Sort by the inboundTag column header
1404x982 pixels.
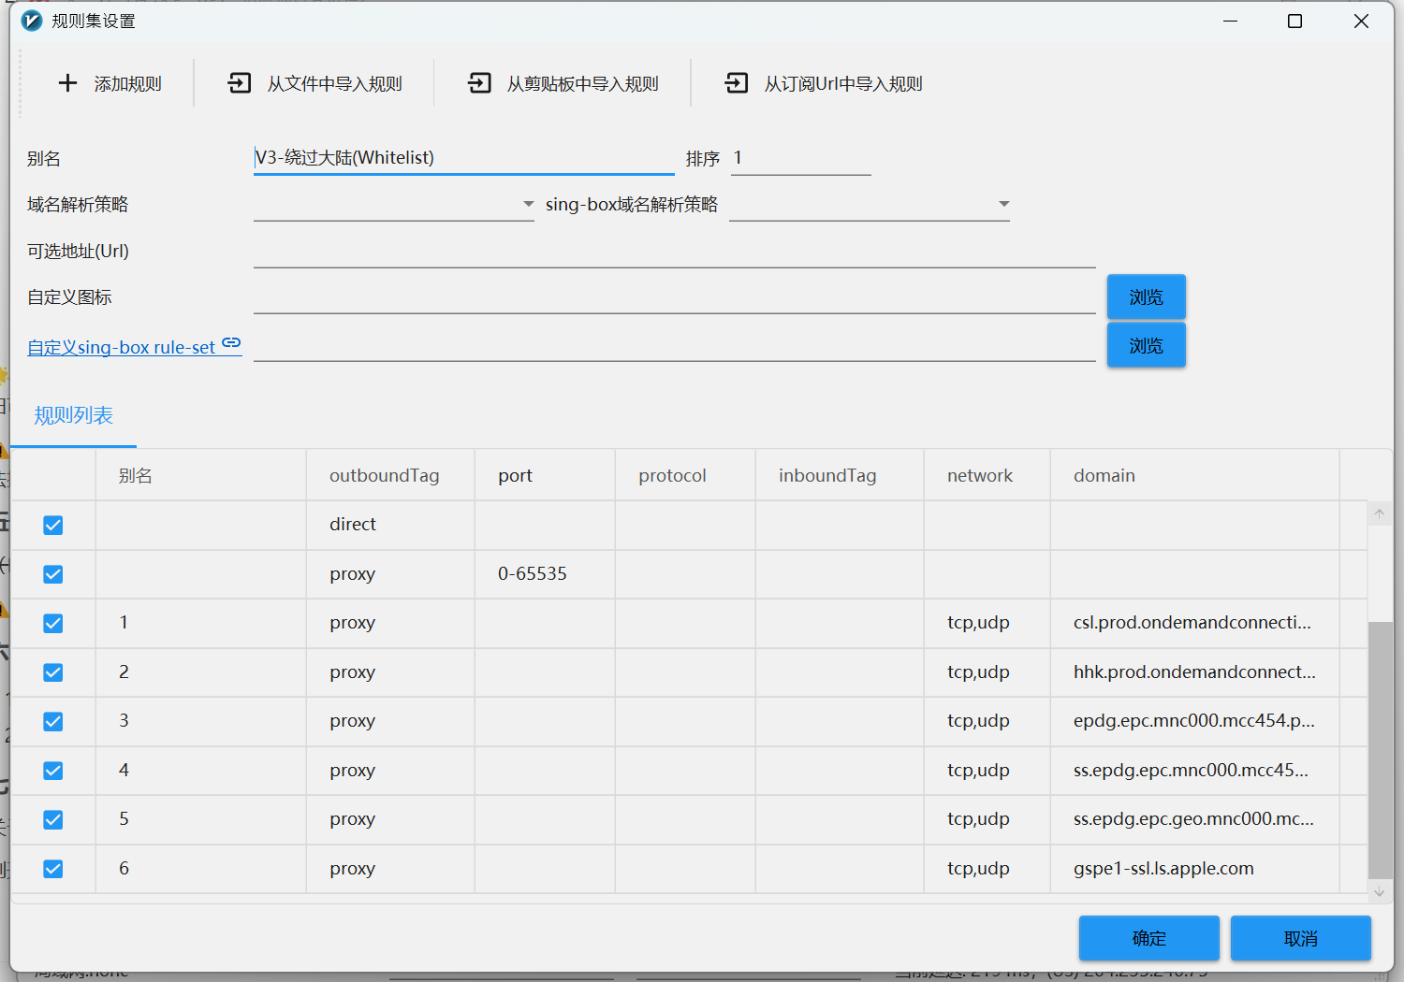(840, 475)
